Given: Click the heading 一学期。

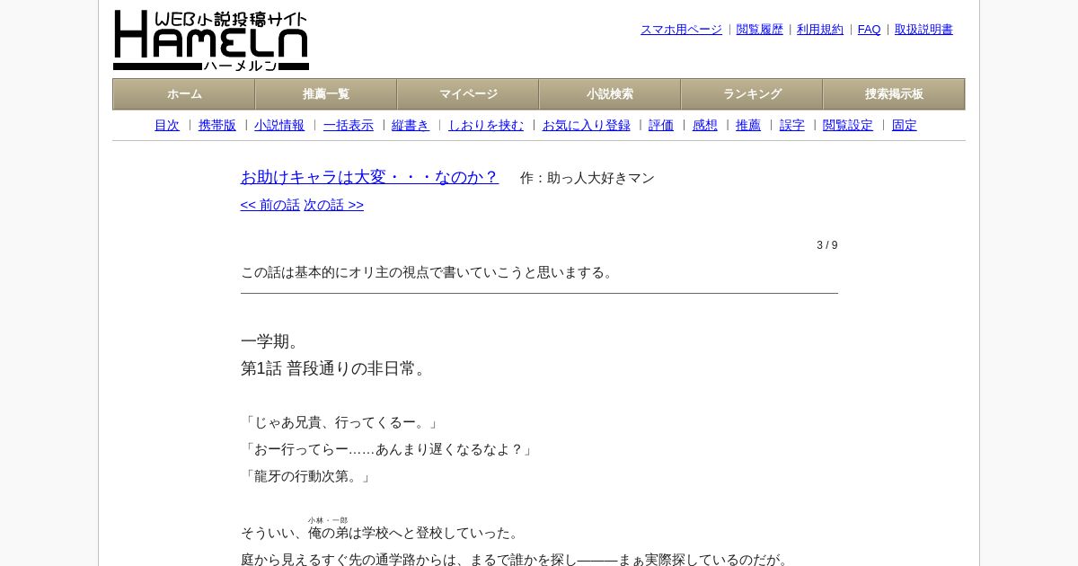Looking at the screenshot, I should [272, 341].
